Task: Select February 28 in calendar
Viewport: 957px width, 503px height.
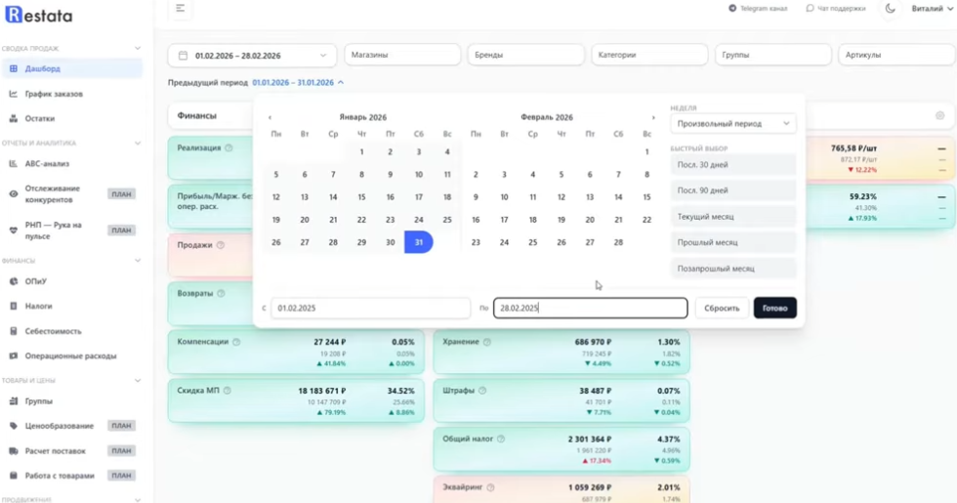Action: pos(618,242)
